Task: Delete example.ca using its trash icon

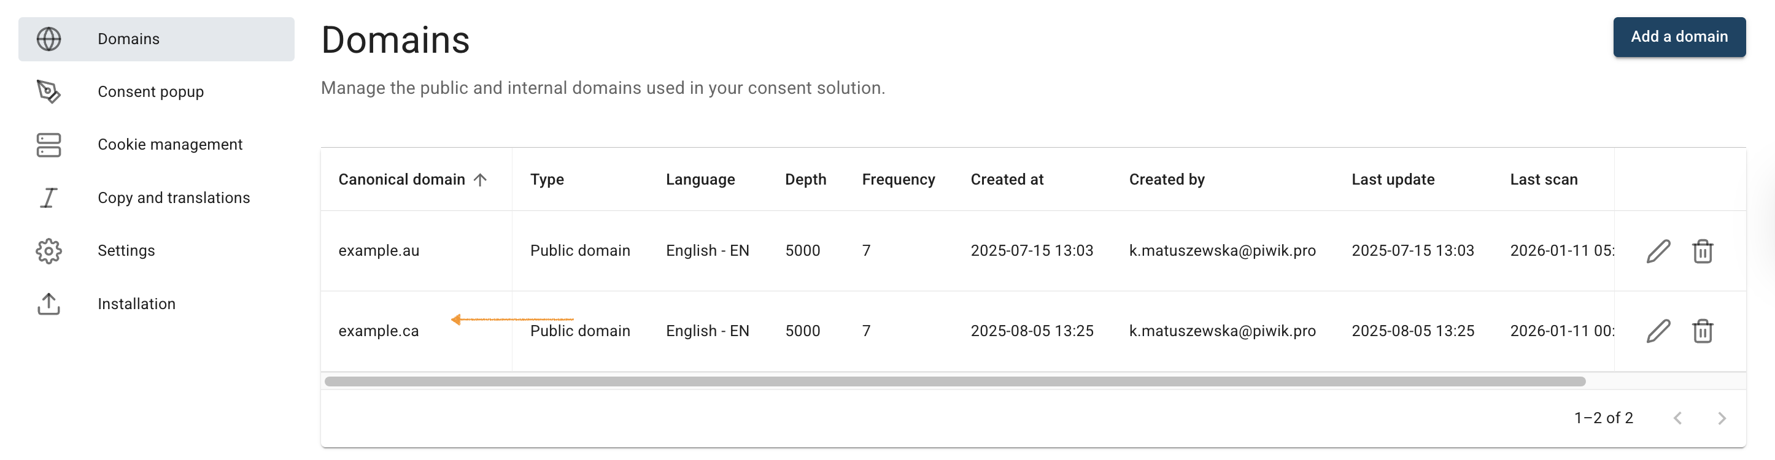Action: pos(1703,331)
